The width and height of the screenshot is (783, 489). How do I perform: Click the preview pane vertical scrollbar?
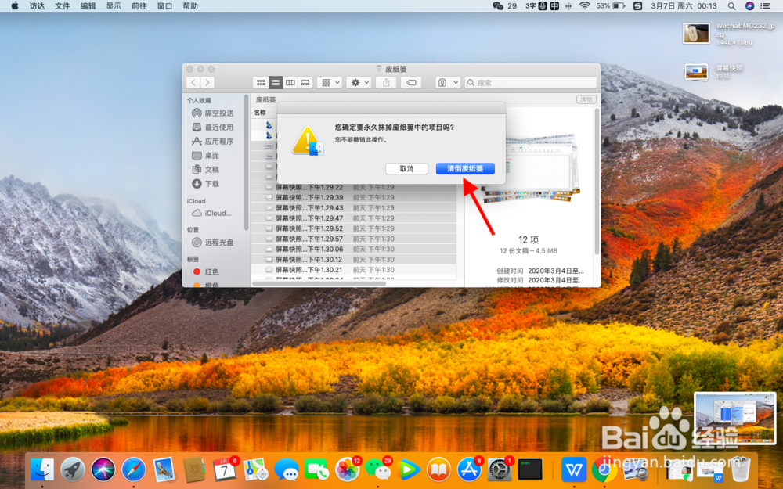click(597, 182)
